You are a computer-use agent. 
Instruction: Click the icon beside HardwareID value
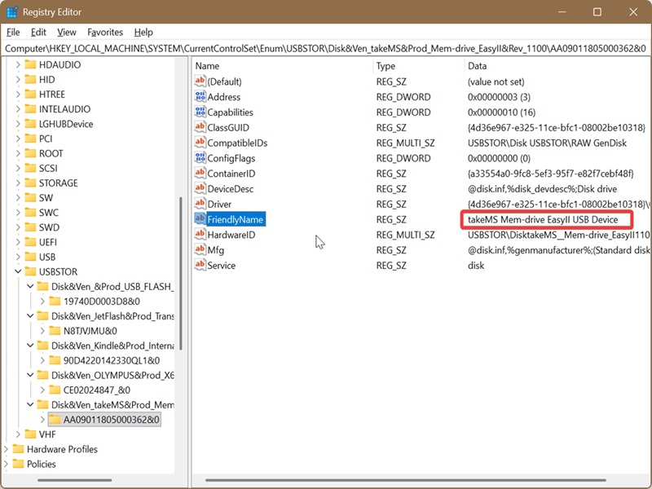tap(200, 235)
